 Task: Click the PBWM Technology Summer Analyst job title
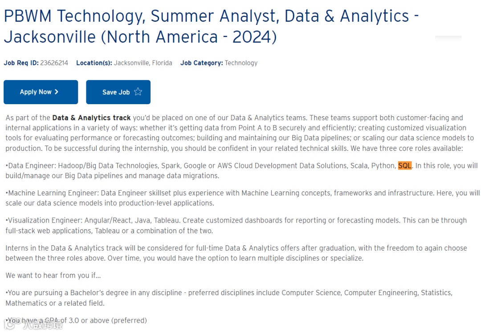pos(211,26)
